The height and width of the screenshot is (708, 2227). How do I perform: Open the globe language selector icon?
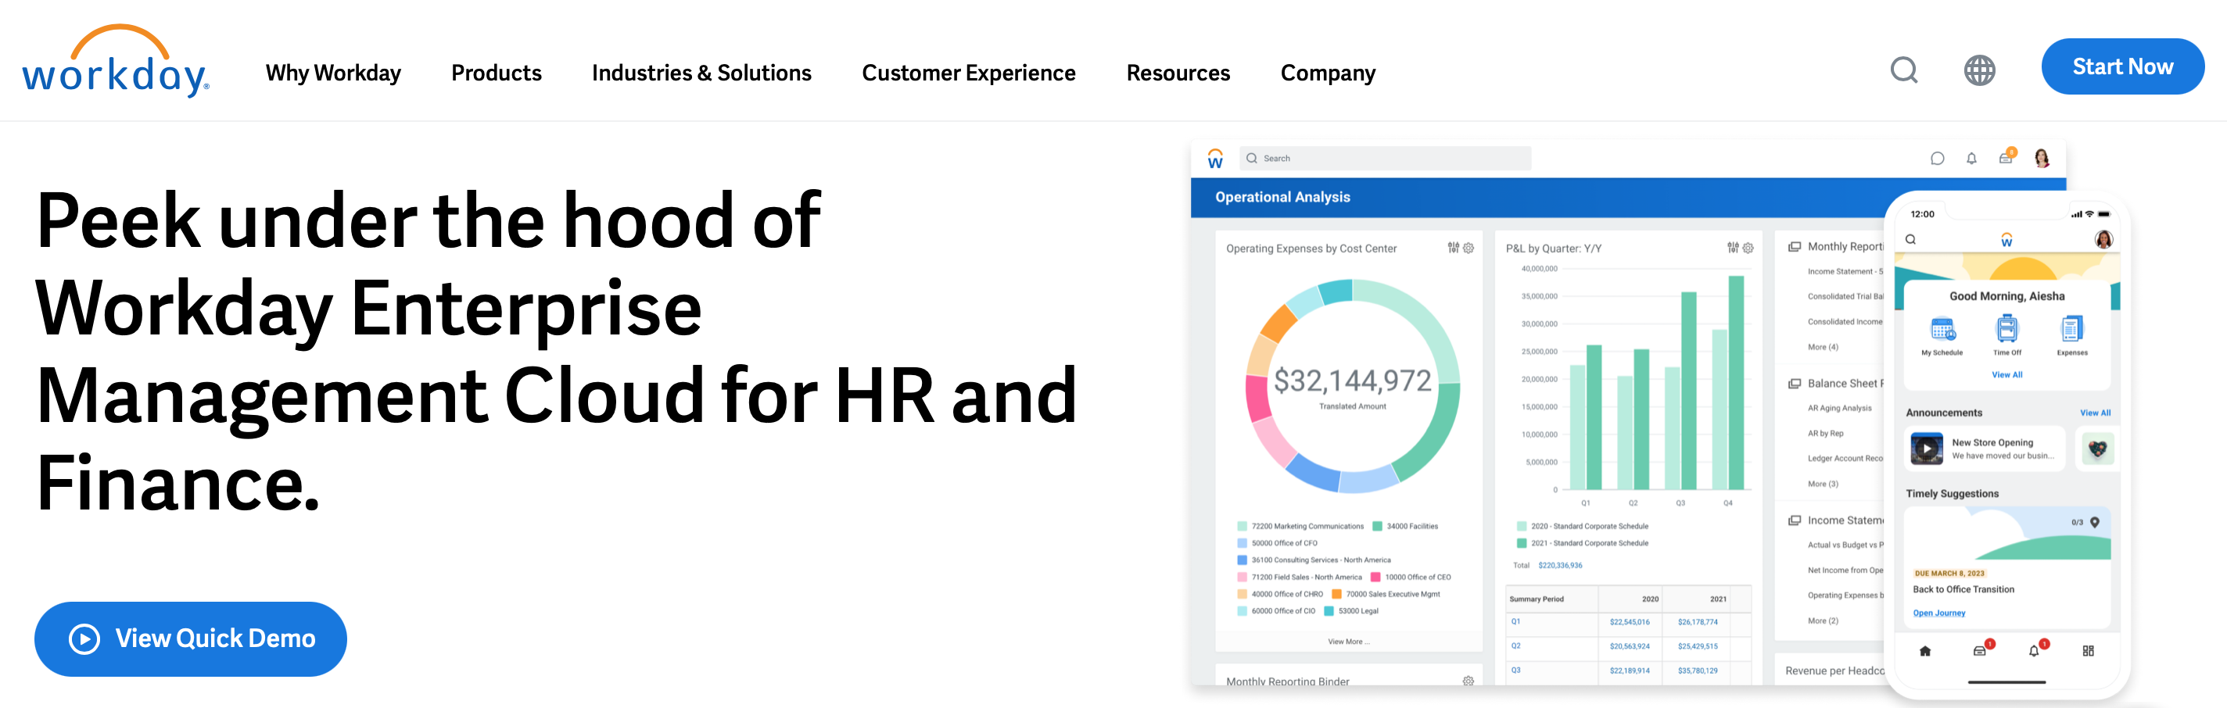[1979, 70]
